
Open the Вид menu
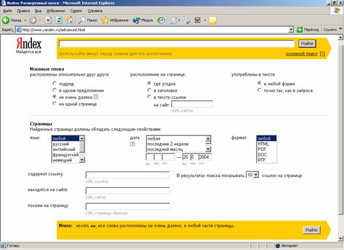pos(38,11)
